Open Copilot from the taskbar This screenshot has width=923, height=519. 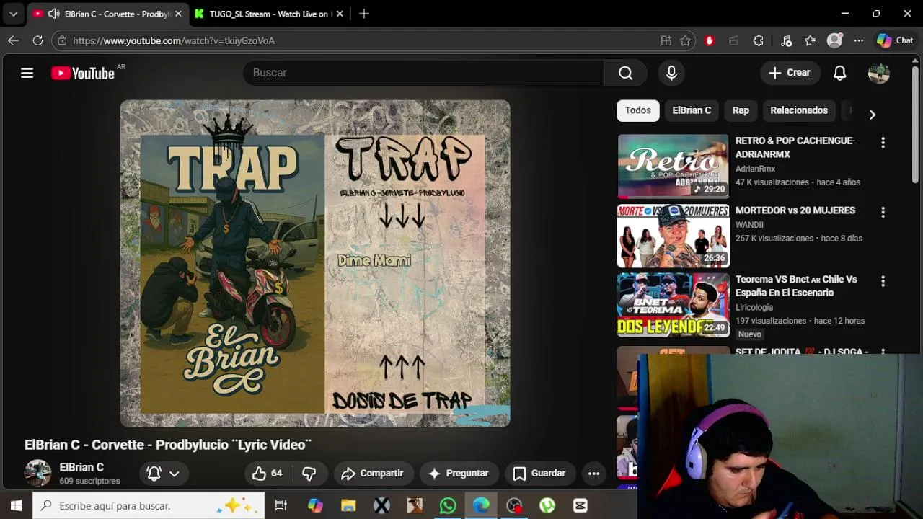pyautogui.click(x=315, y=506)
